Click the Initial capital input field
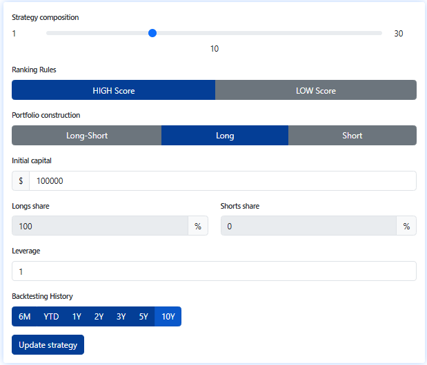427x365 pixels. [222, 181]
